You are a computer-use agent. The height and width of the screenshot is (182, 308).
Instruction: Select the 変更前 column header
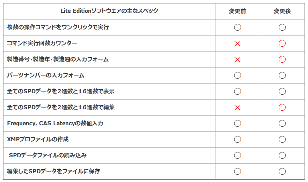tap(237, 11)
